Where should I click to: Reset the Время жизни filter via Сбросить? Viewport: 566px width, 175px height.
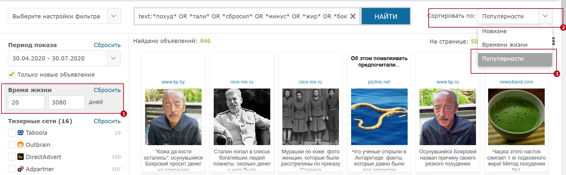(x=107, y=90)
